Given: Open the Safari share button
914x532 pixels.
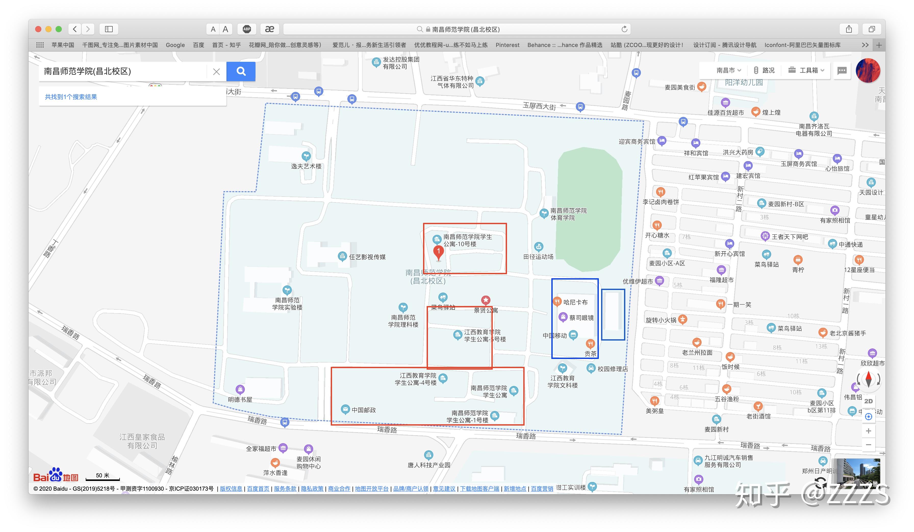Looking at the screenshot, I should point(849,29).
